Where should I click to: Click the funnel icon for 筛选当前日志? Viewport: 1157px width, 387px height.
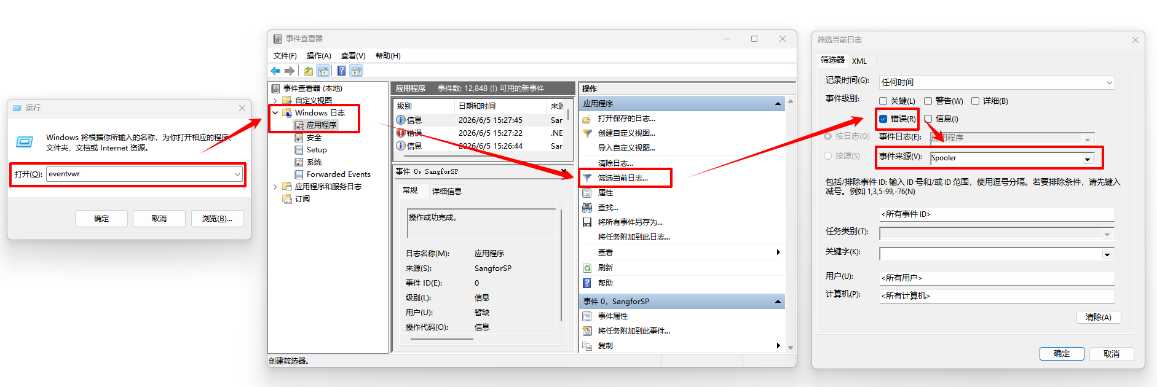pyautogui.click(x=587, y=178)
